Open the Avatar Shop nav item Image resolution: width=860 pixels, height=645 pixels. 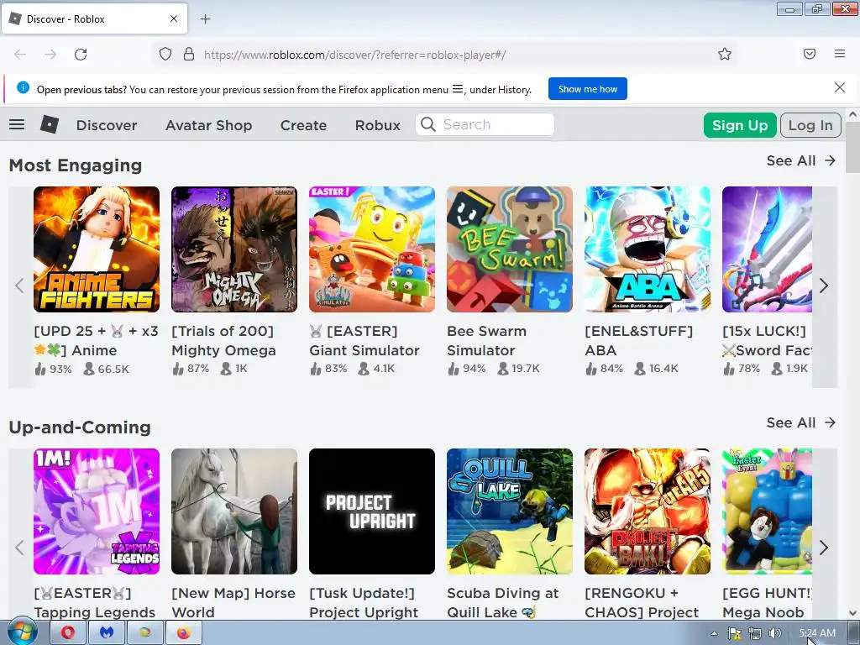209,125
